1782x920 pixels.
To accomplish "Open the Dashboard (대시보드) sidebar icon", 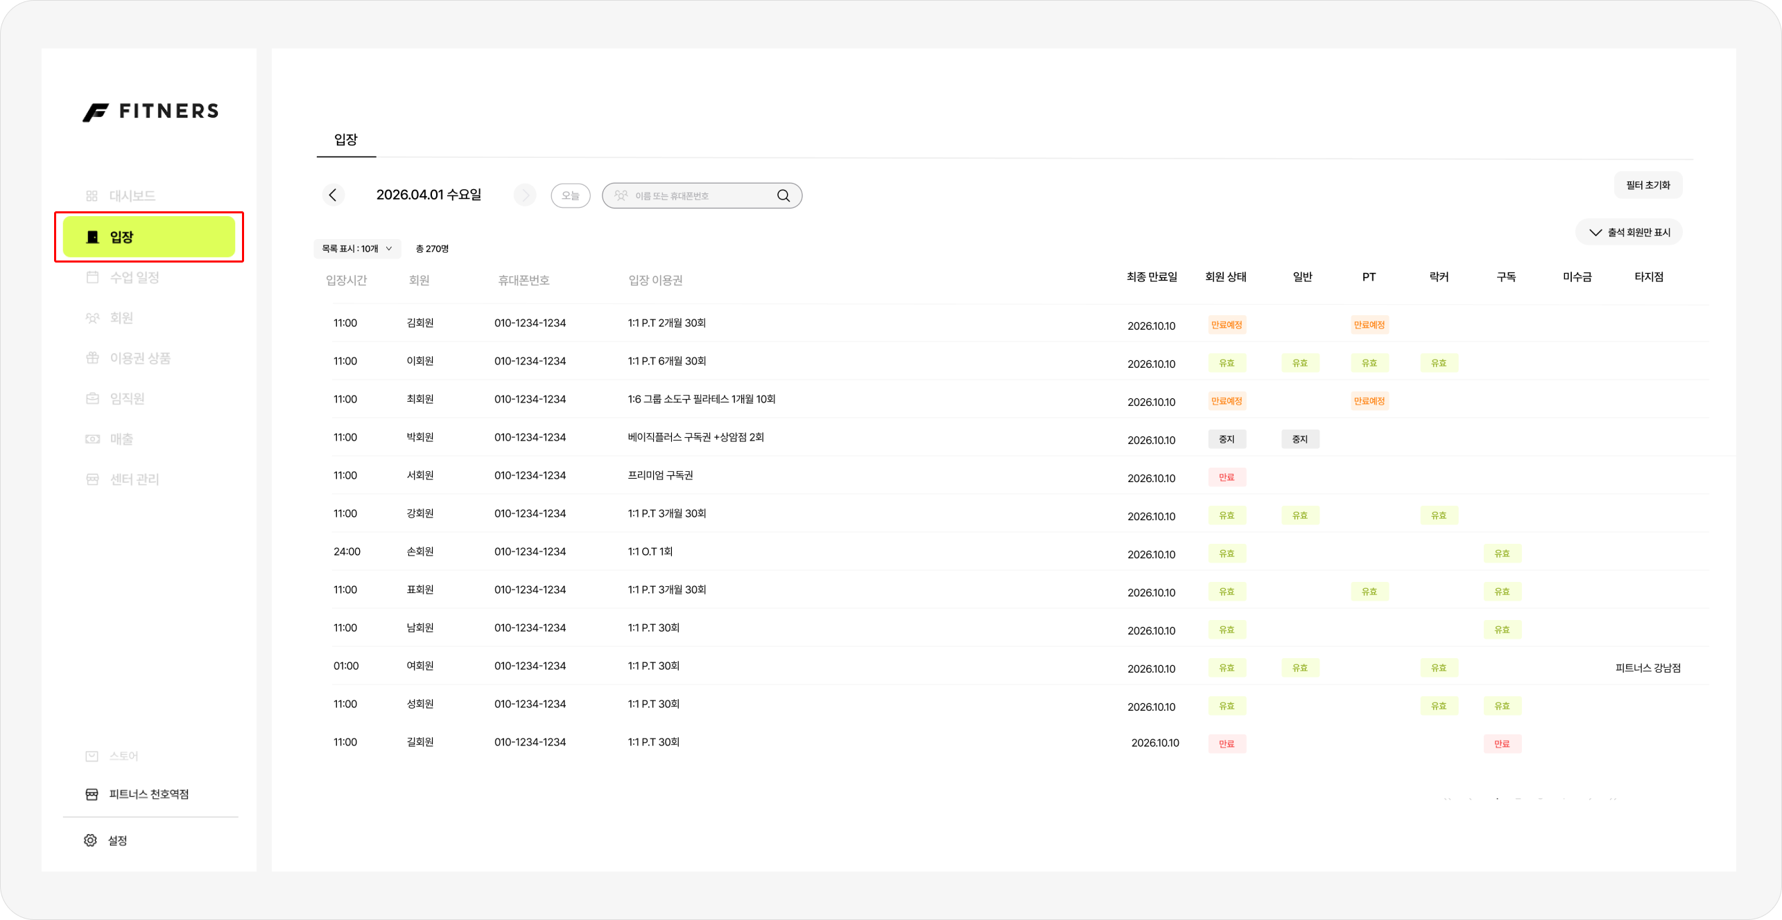I will pyautogui.click(x=92, y=196).
